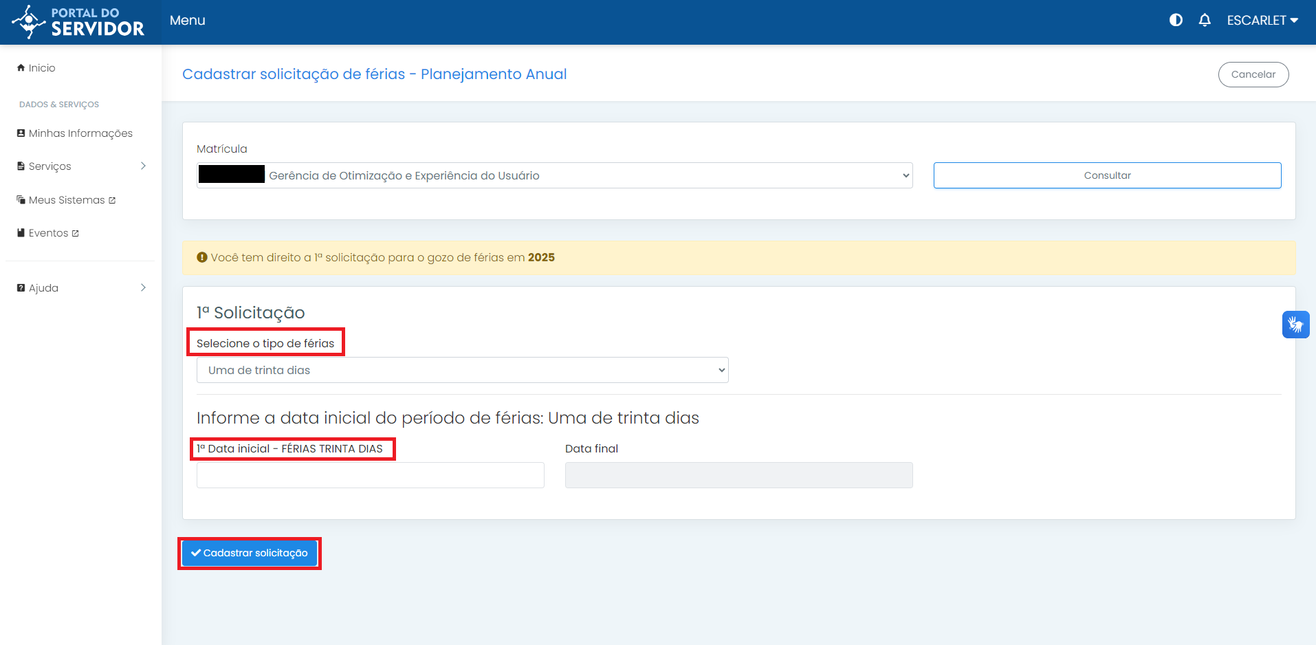Screen dimensions: 1316x645
Task: Click the bold year 2025 in notice
Action: click(x=541, y=257)
